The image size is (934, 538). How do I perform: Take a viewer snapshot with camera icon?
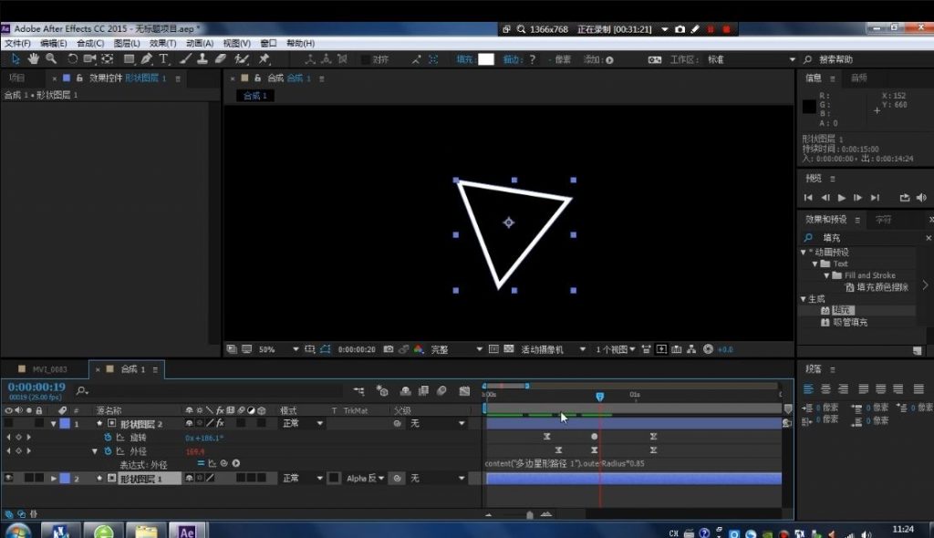[x=389, y=350]
